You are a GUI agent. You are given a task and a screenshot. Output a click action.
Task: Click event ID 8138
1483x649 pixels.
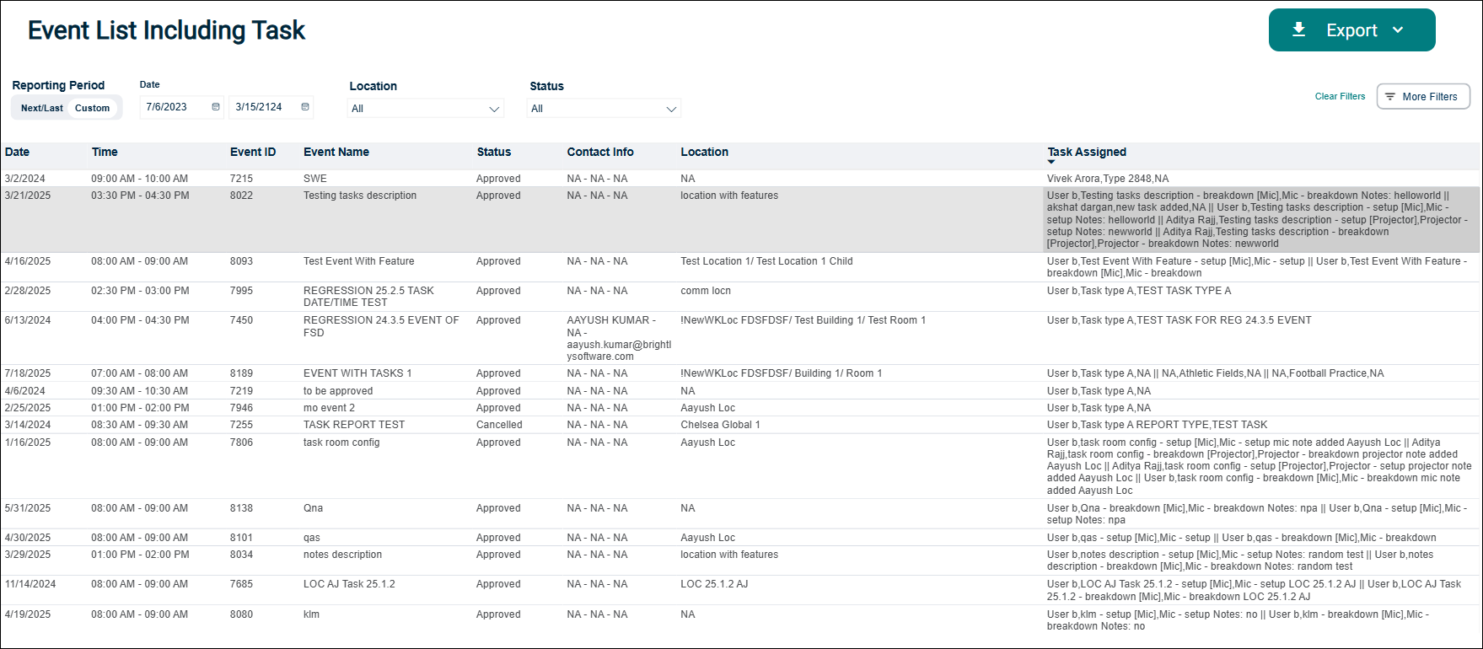[x=241, y=508]
